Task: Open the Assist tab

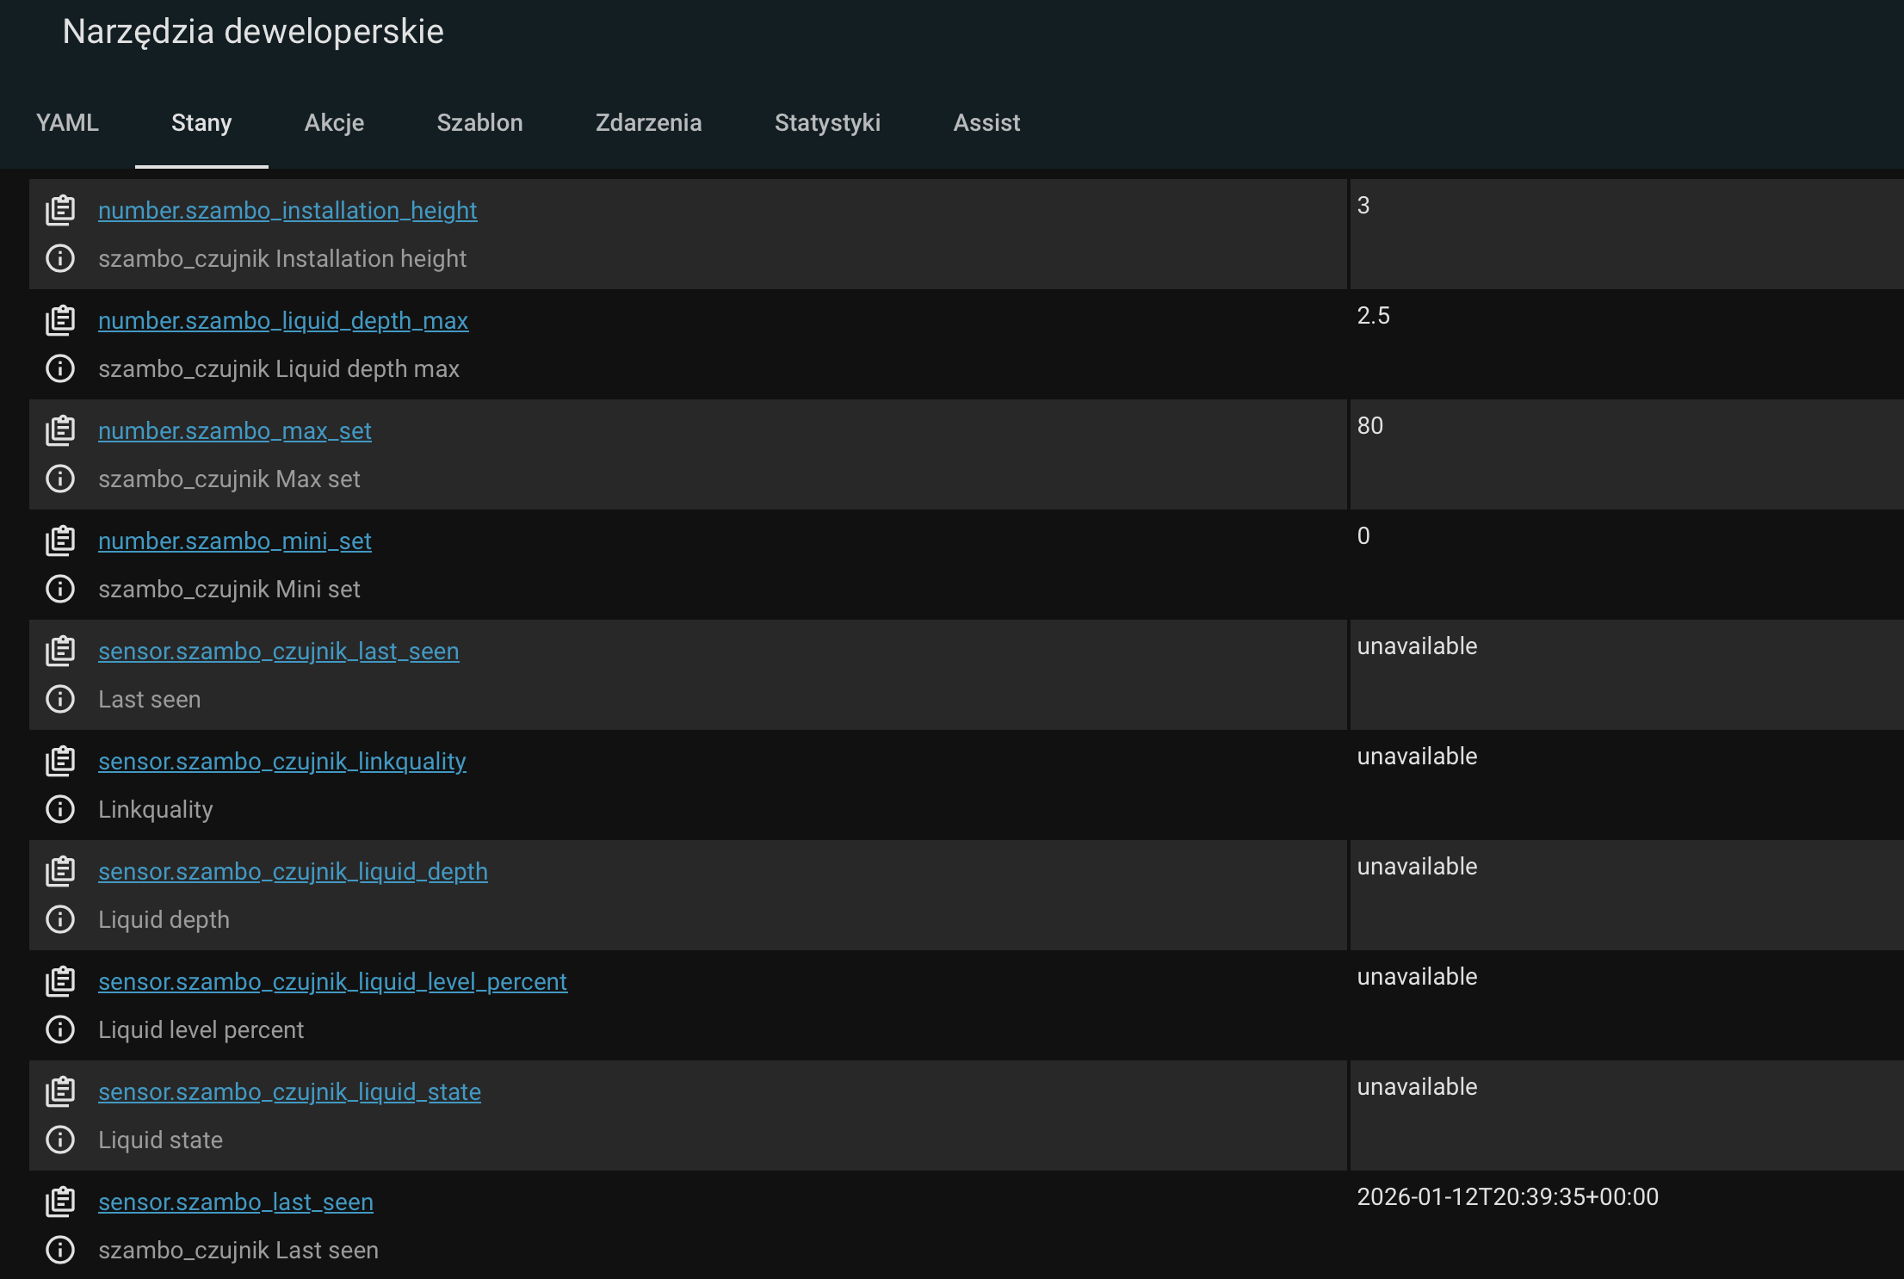Action: point(986,123)
